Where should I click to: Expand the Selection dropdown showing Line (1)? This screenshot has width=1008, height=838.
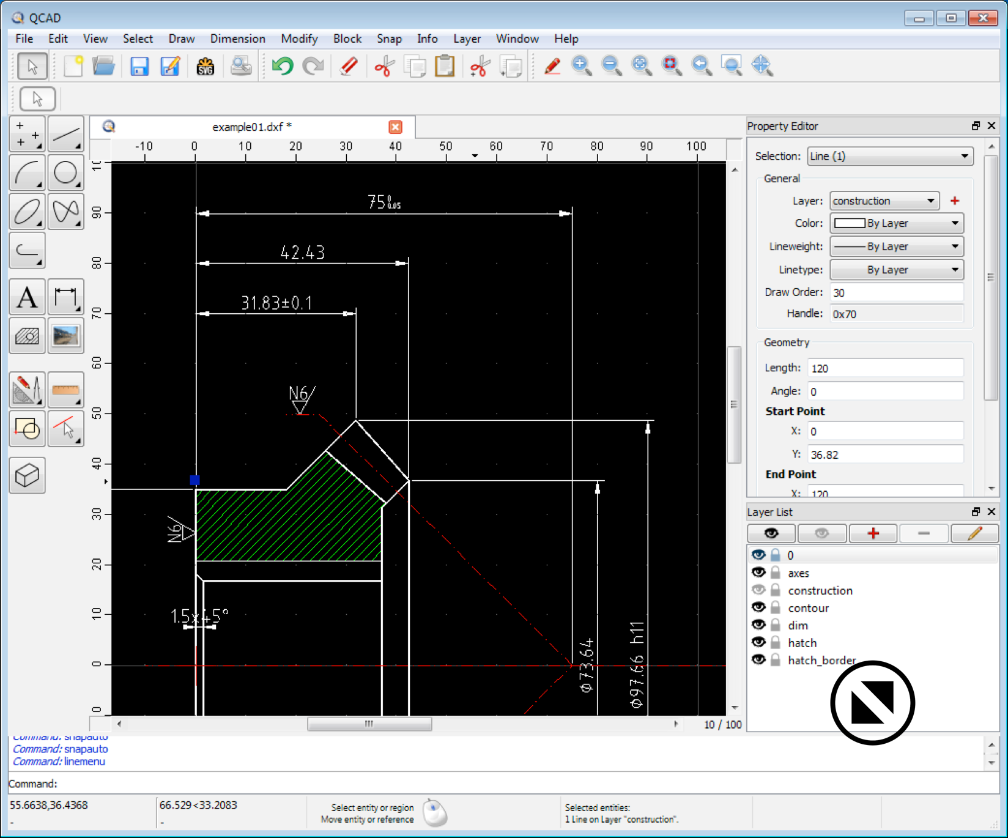point(890,156)
